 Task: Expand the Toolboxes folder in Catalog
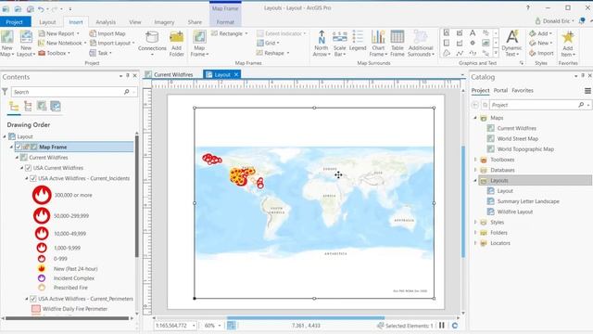click(x=475, y=160)
